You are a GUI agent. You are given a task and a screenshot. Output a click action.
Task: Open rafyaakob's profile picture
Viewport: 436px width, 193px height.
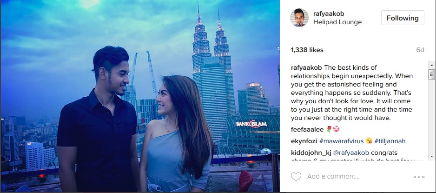coord(299,18)
